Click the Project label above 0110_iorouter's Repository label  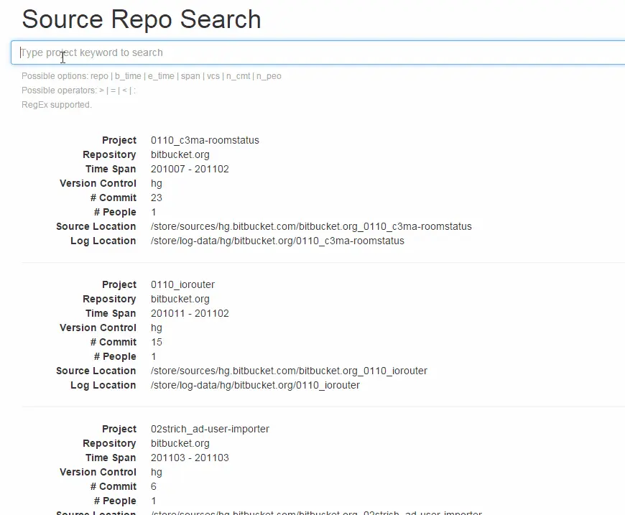click(119, 284)
